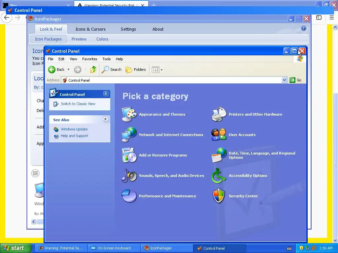Open Network and Internet Connections icon
338x253 pixels.
[x=129, y=134]
